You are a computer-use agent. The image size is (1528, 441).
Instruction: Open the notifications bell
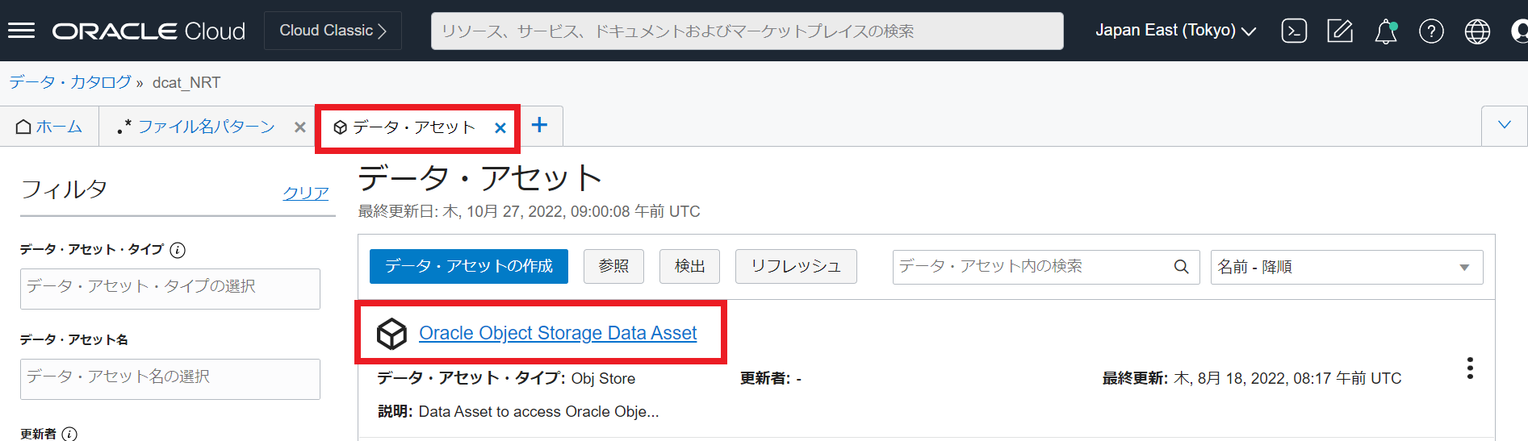tap(1386, 31)
